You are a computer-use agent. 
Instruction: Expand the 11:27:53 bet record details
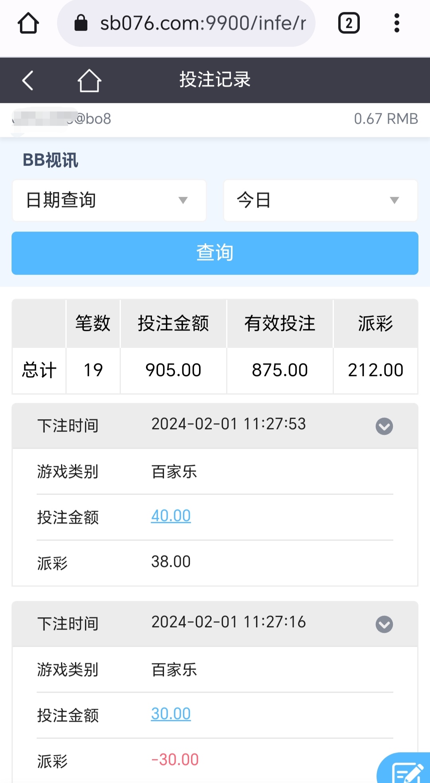(x=384, y=426)
